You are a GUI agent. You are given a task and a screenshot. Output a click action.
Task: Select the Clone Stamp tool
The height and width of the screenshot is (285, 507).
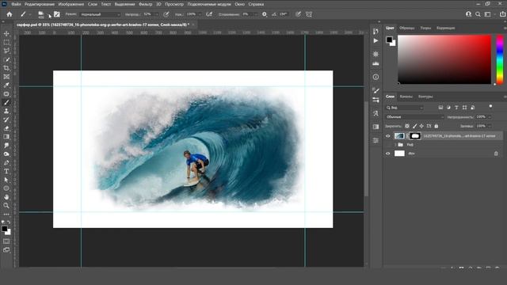tap(6, 111)
